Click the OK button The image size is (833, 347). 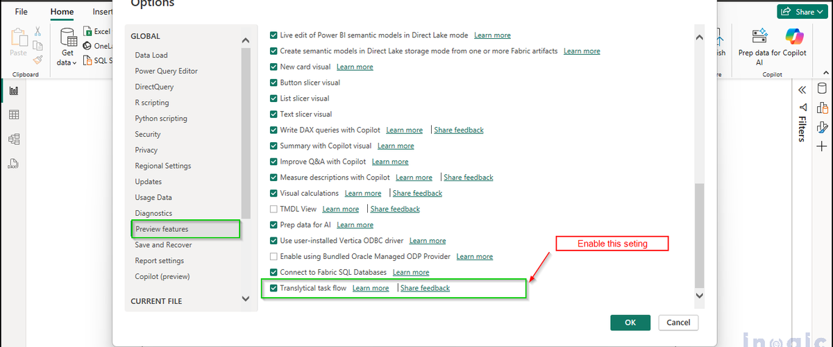[x=630, y=323]
